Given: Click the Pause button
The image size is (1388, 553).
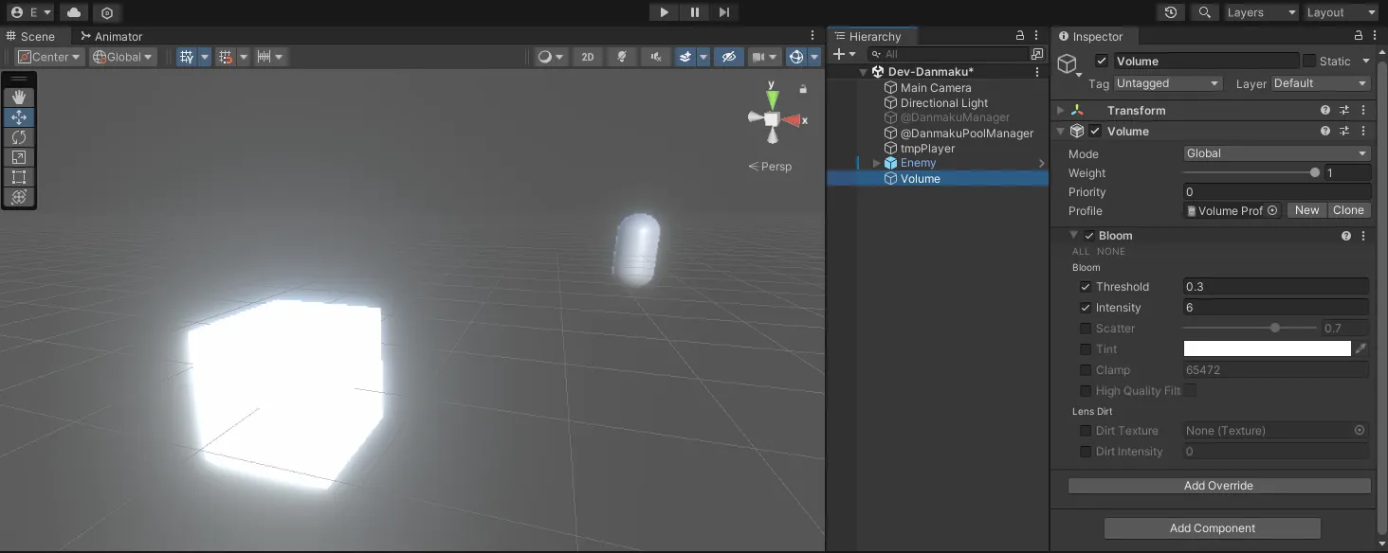Looking at the screenshot, I should tap(694, 12).
